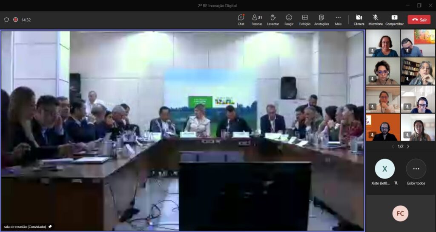Go to previous page of participant videos
This screenshot has height=232, width=436.
point(393,146)
